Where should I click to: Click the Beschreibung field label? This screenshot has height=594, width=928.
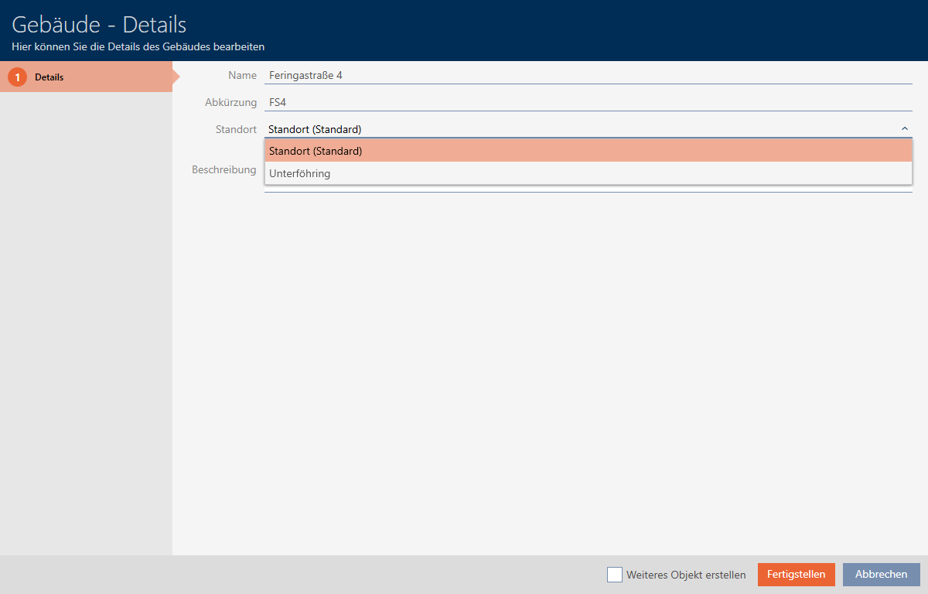pos(223,169)
